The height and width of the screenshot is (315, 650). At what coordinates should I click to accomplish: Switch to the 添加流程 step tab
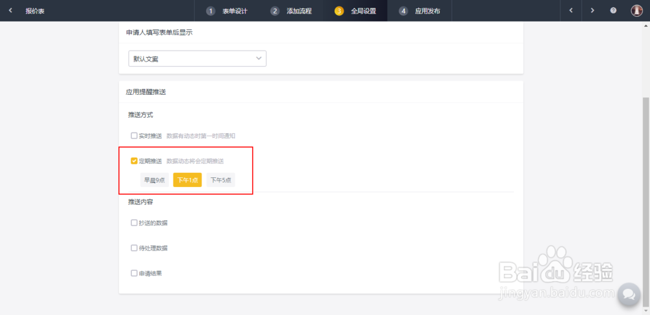tap(291, 11)
